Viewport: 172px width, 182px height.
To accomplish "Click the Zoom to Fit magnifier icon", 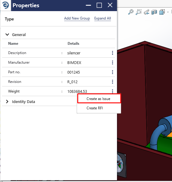I will 131,12.
